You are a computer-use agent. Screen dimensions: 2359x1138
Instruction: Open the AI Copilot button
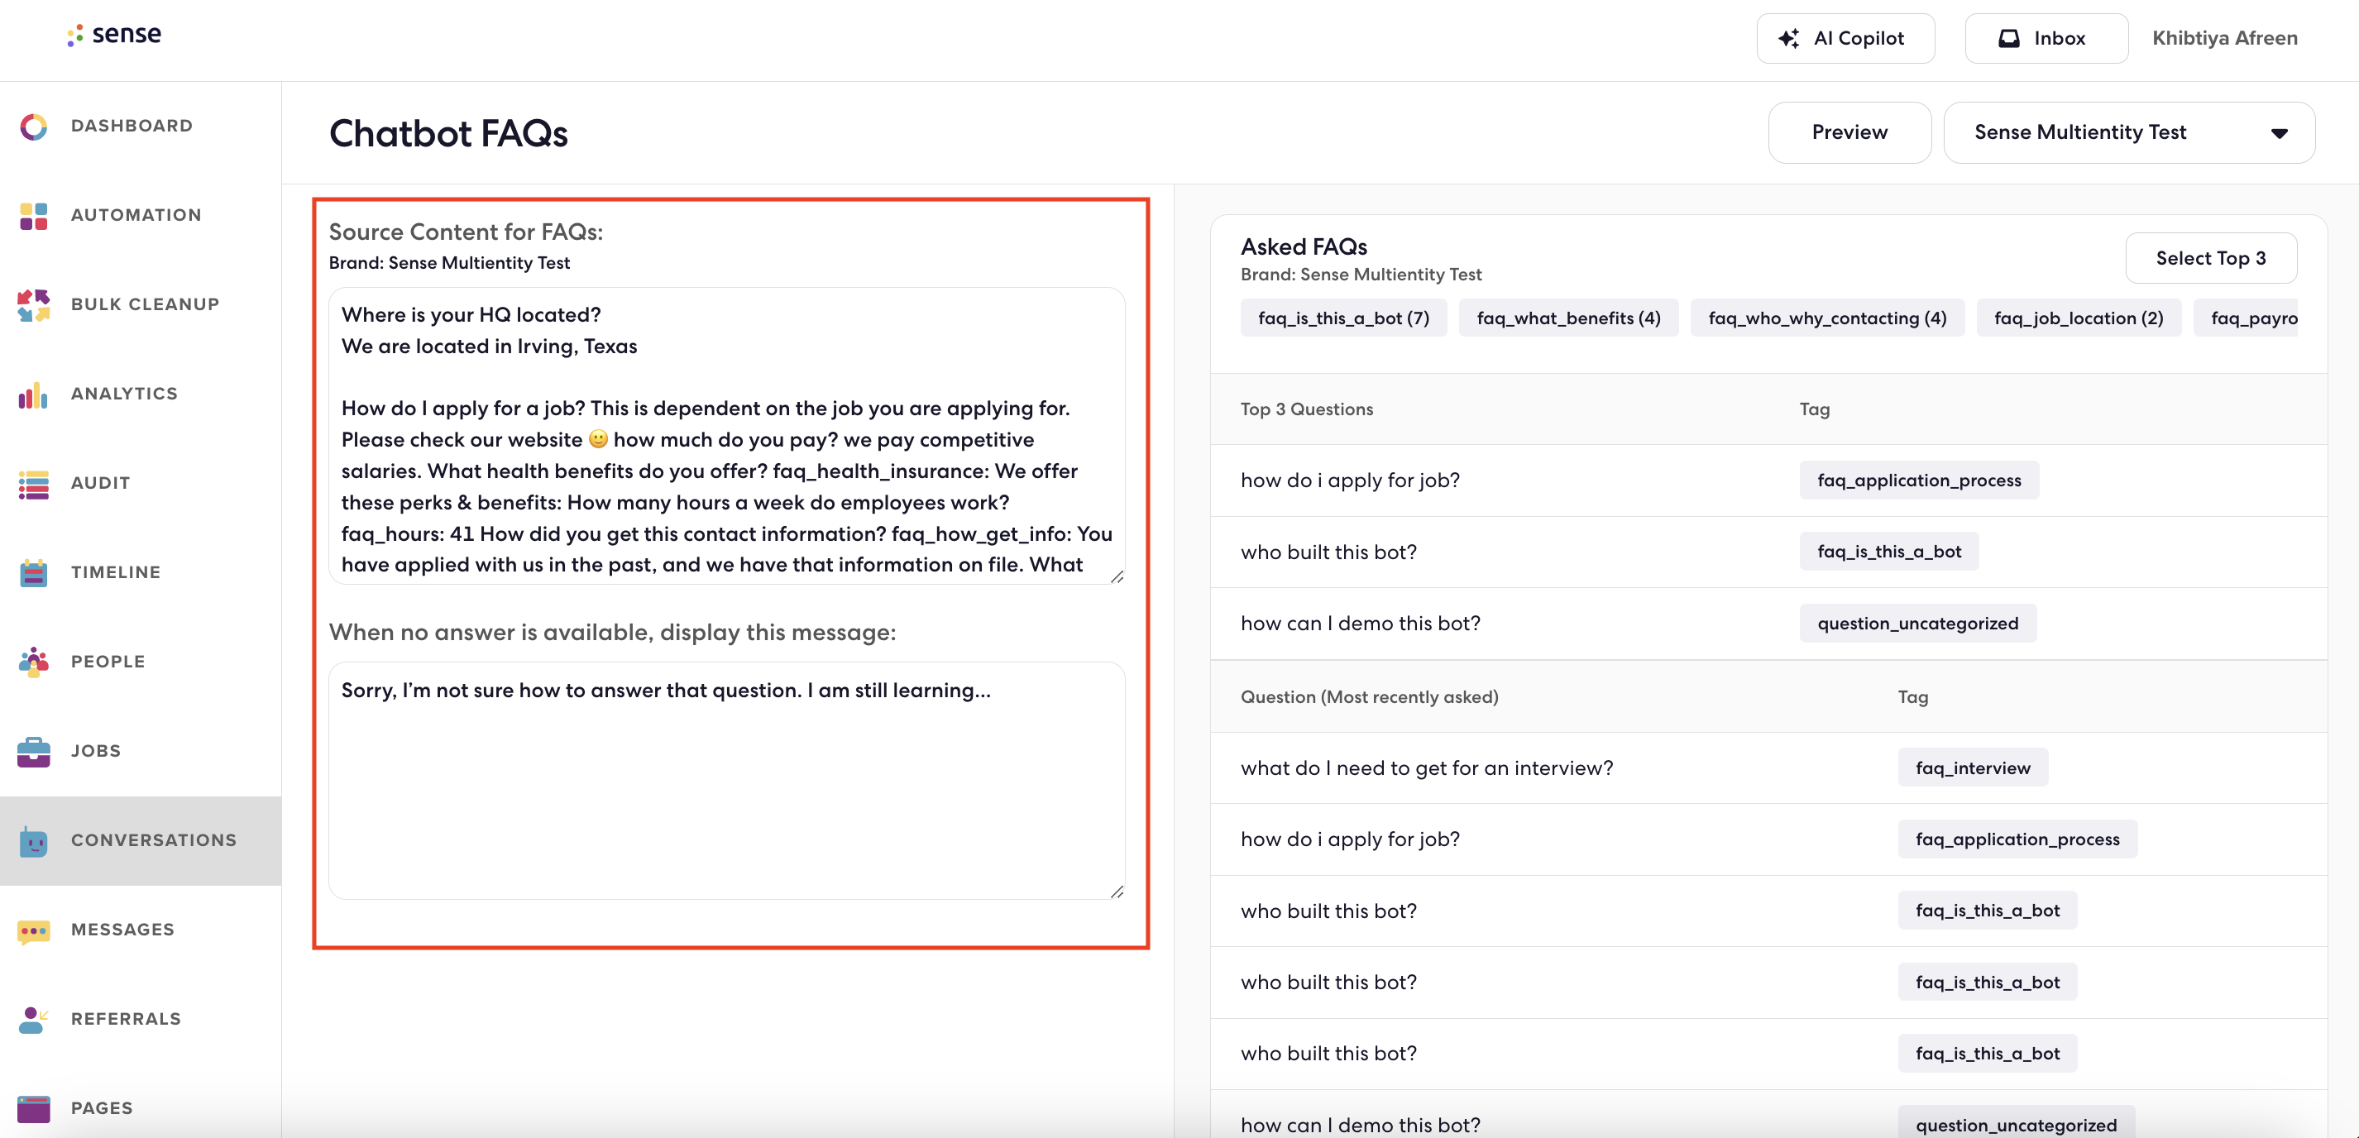click(1845, 38)
